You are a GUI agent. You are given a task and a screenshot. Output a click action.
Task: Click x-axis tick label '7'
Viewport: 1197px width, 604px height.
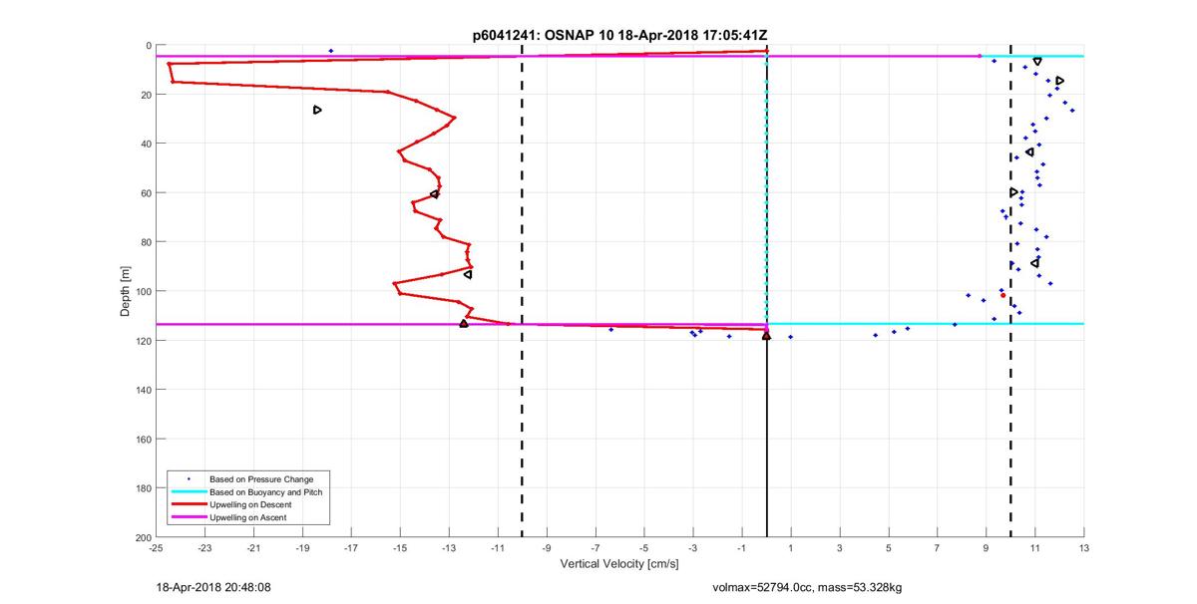point(937,548)
